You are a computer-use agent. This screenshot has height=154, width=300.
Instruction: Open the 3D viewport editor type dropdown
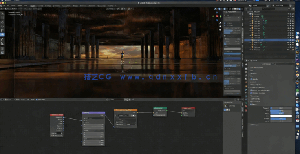click(2, 9)
